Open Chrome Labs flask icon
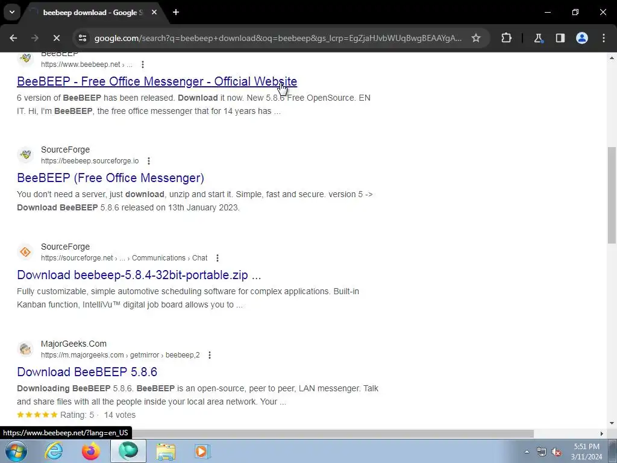 click(538, 38)
